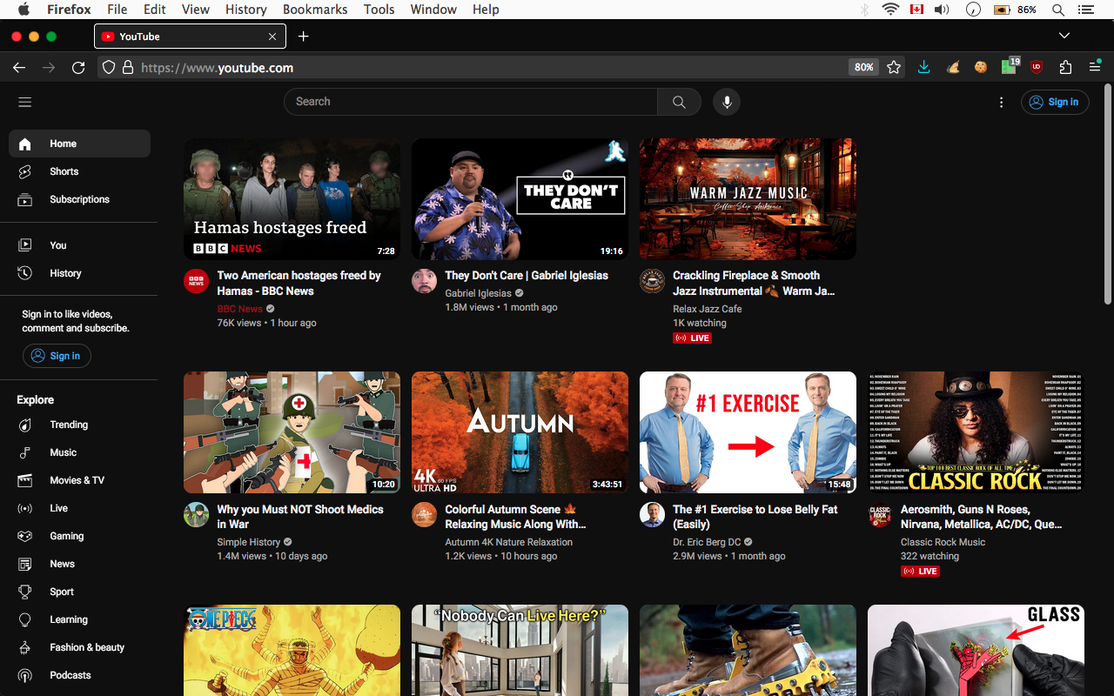The width and height of the screenshot is (1114, 696).
Task: Open Wi-Fi status in menu bar
Action: click(x=889, y=10)
